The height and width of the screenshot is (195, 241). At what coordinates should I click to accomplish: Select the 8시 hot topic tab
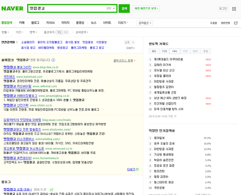(154, 51)
